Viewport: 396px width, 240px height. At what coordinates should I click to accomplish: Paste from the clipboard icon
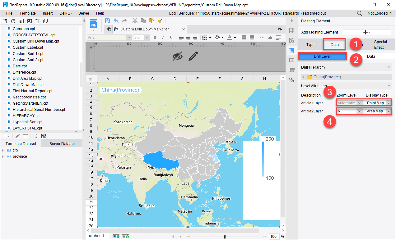[152, 21]
